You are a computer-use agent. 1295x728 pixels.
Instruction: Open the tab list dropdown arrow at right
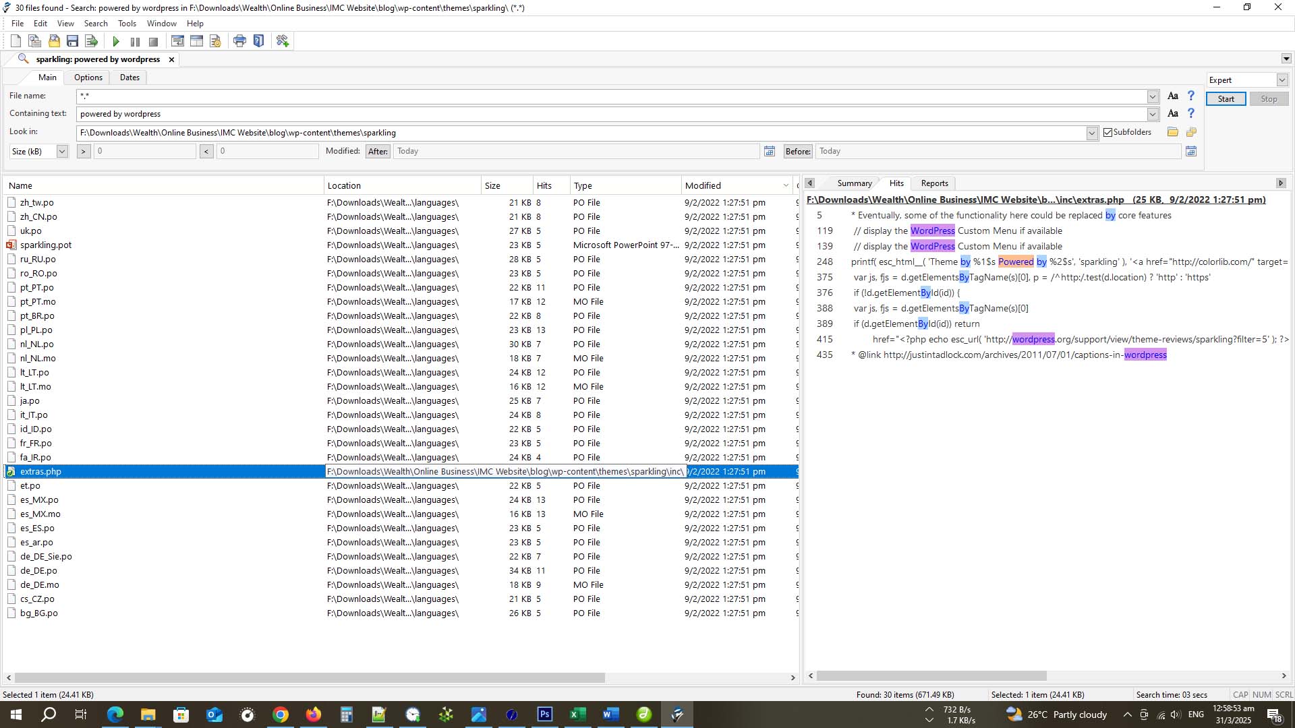[x=1286, y=59]
